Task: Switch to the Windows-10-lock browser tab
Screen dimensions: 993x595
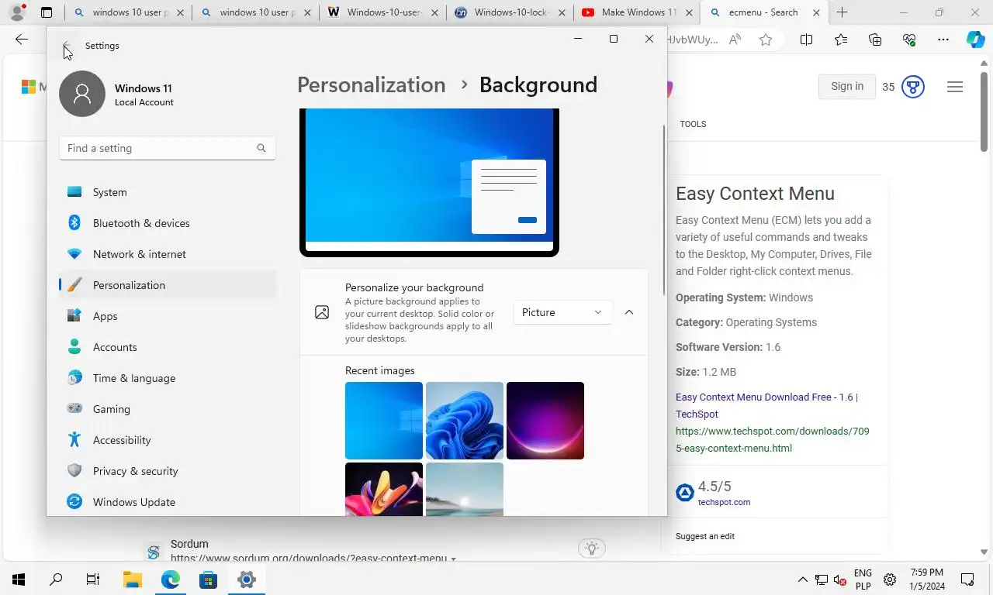Action: click(x=510, y=12)
